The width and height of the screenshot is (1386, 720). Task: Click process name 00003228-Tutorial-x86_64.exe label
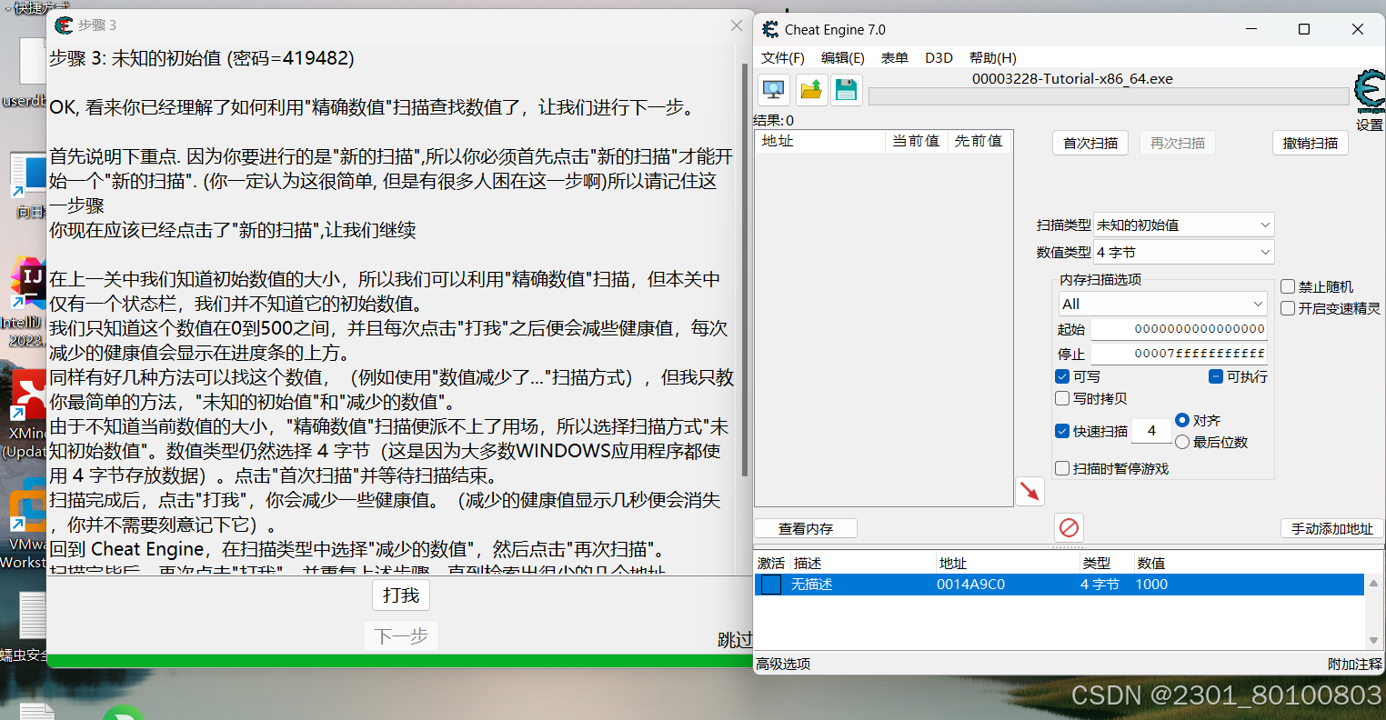point(1072,79)
